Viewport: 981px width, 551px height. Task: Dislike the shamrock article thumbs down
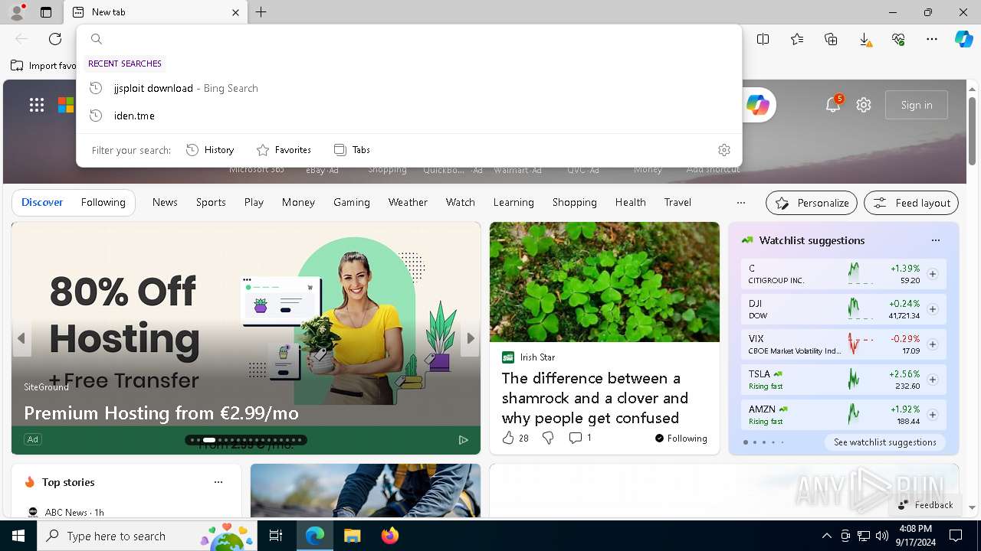(548, 438)
